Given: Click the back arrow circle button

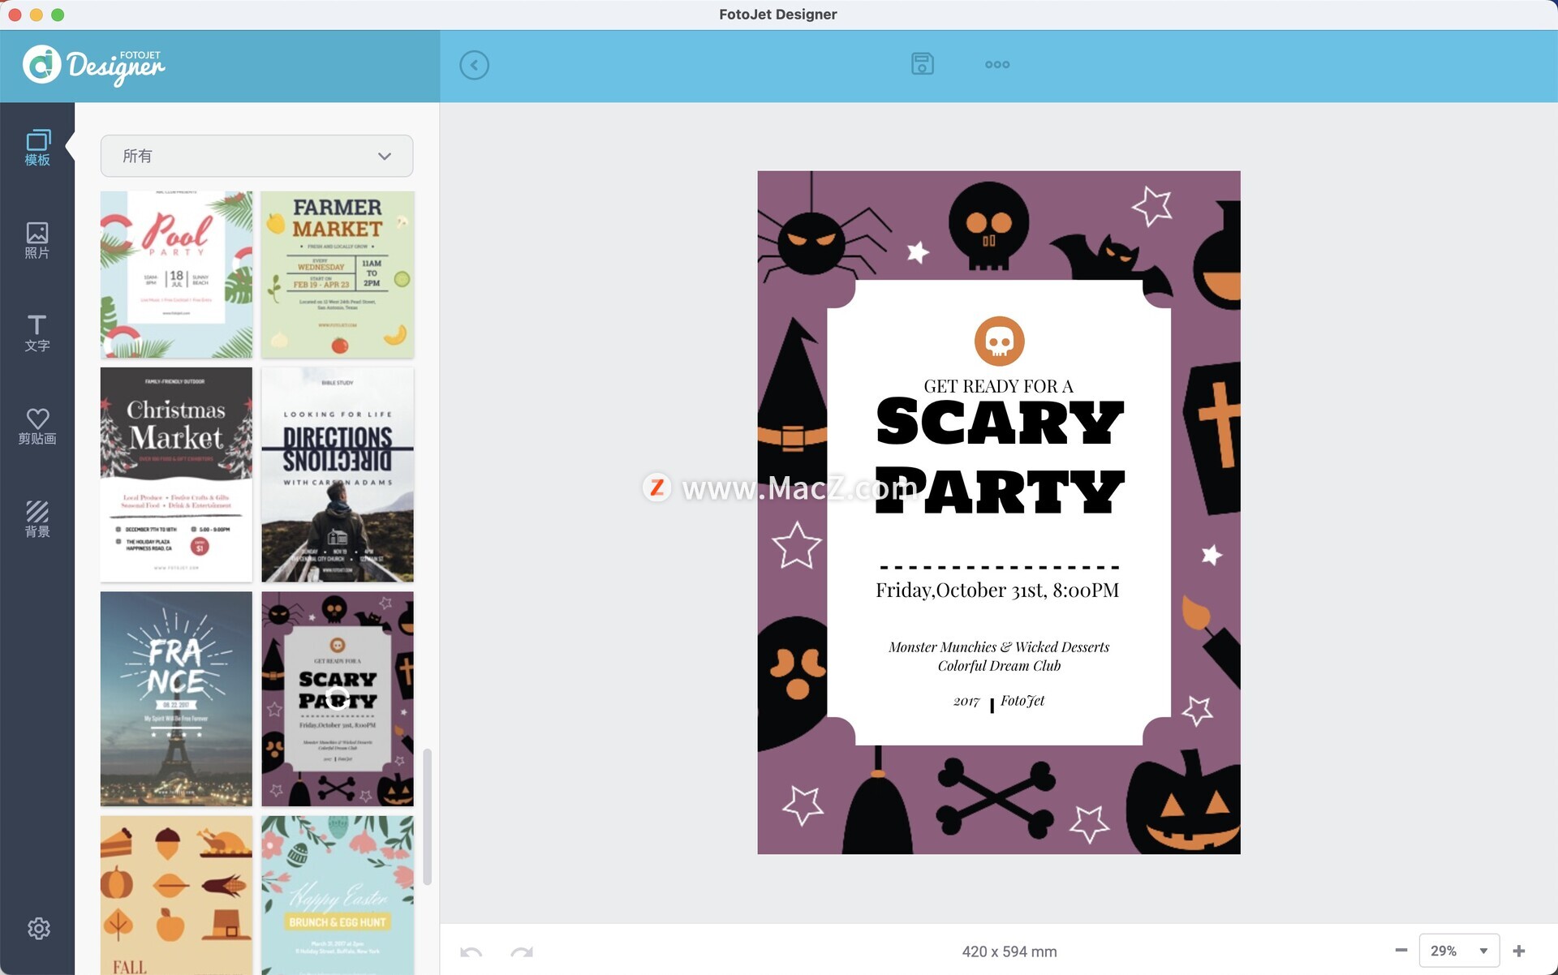Looking at the screenshot, I should click(474, 65).
